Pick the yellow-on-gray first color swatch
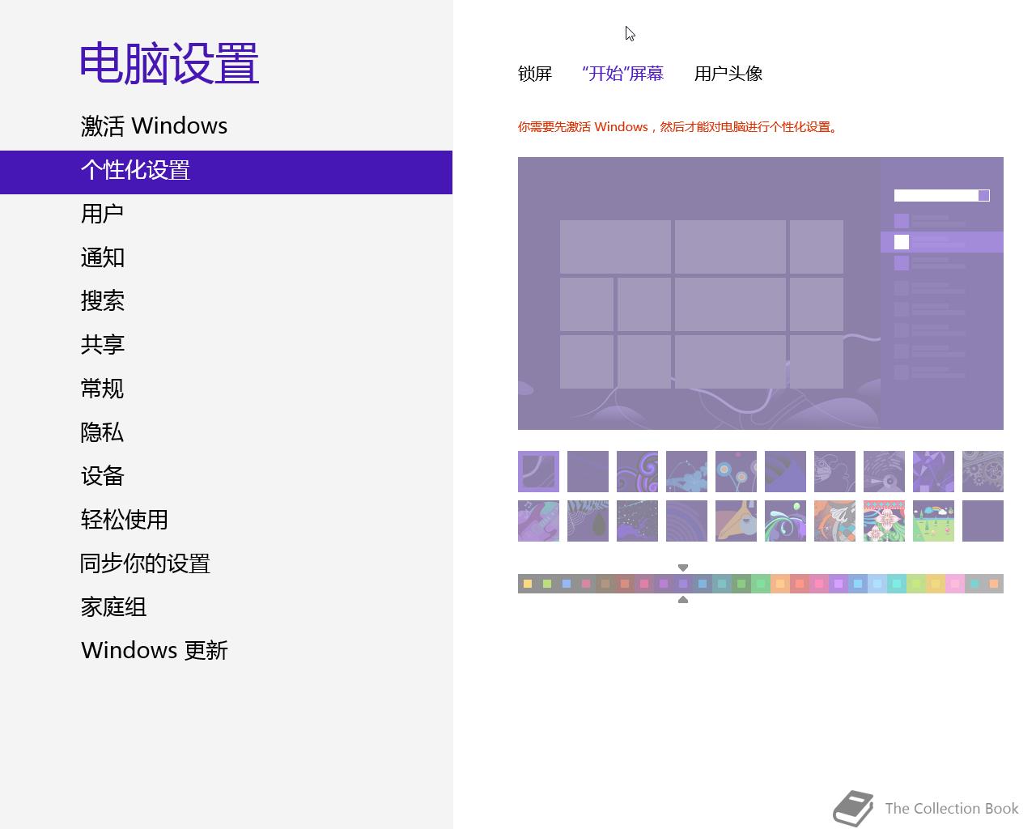 click(528, 584)
